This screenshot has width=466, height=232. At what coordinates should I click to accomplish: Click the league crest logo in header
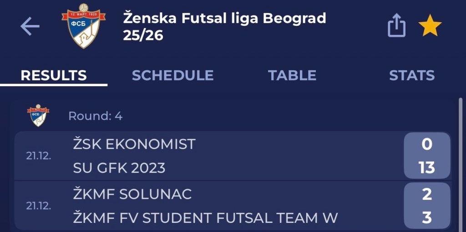[83, 26]
